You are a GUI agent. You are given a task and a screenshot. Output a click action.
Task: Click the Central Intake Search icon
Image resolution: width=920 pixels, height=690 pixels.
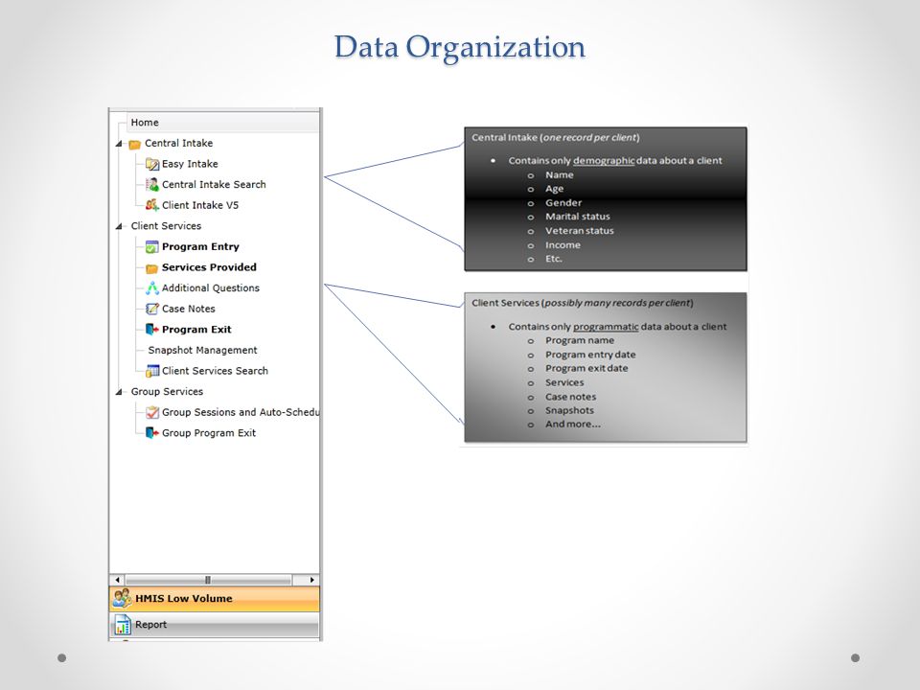coord(152,184)
